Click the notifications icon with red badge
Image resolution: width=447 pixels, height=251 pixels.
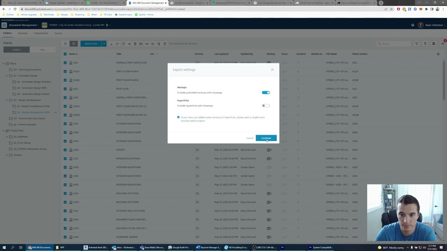pos(443,43)
